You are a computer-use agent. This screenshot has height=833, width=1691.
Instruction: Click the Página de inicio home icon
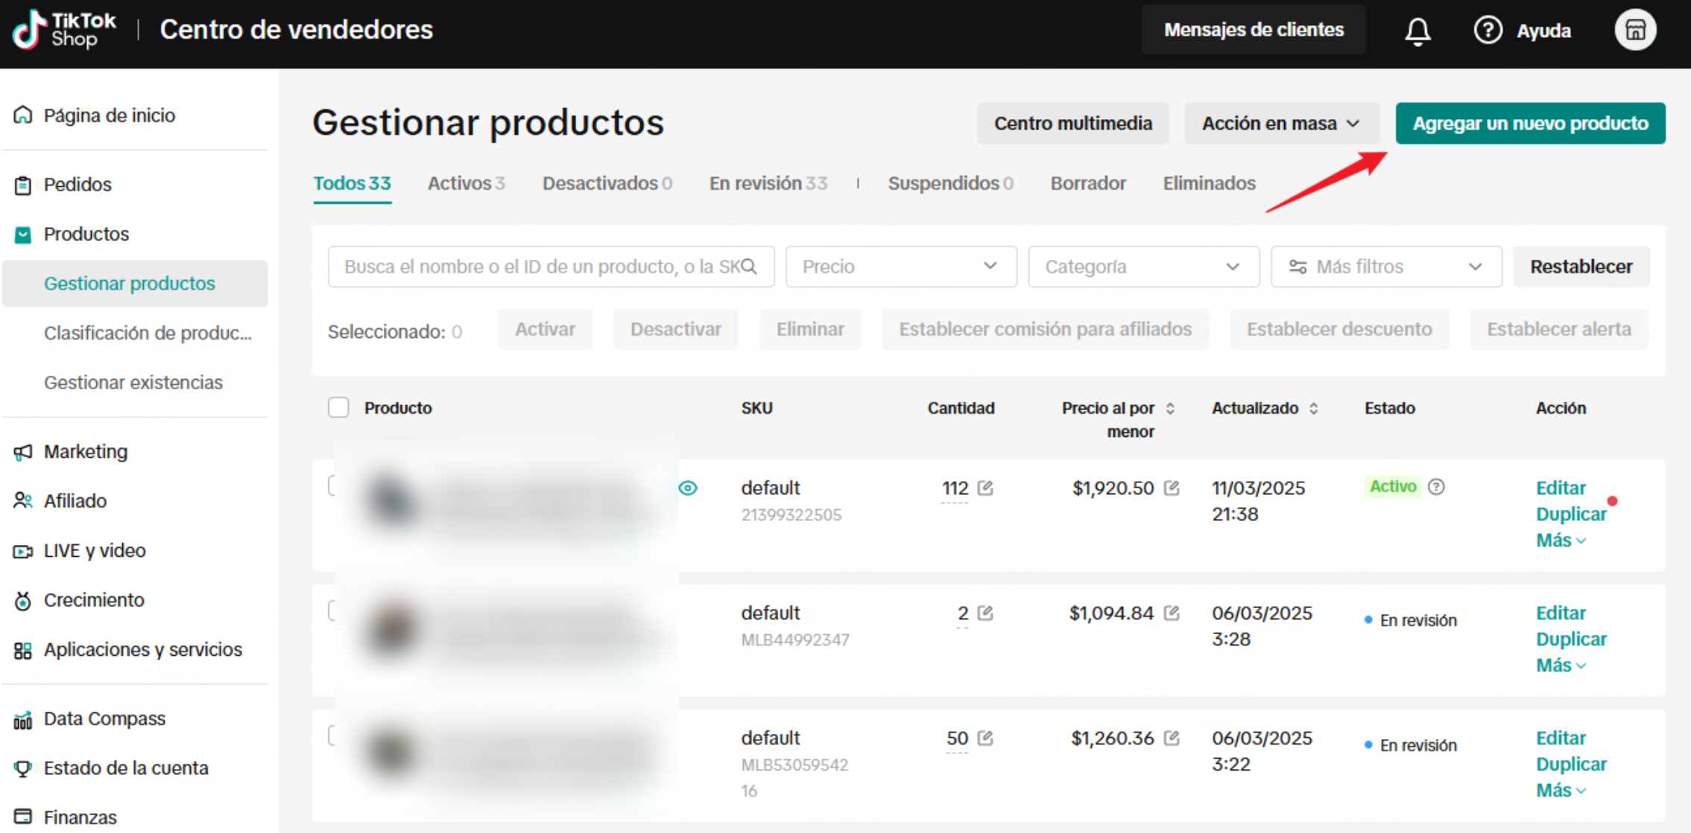(x=23, y=115)
